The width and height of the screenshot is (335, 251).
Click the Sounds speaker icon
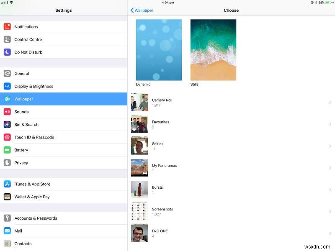pyautogui.click(x=7, y=112)
